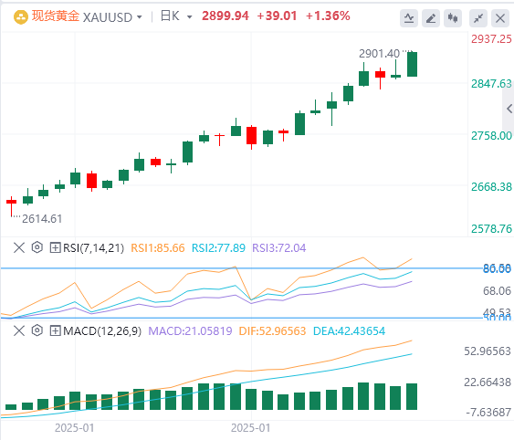
Task: Click the RSI upper threshold blue line
Action: 241,268
